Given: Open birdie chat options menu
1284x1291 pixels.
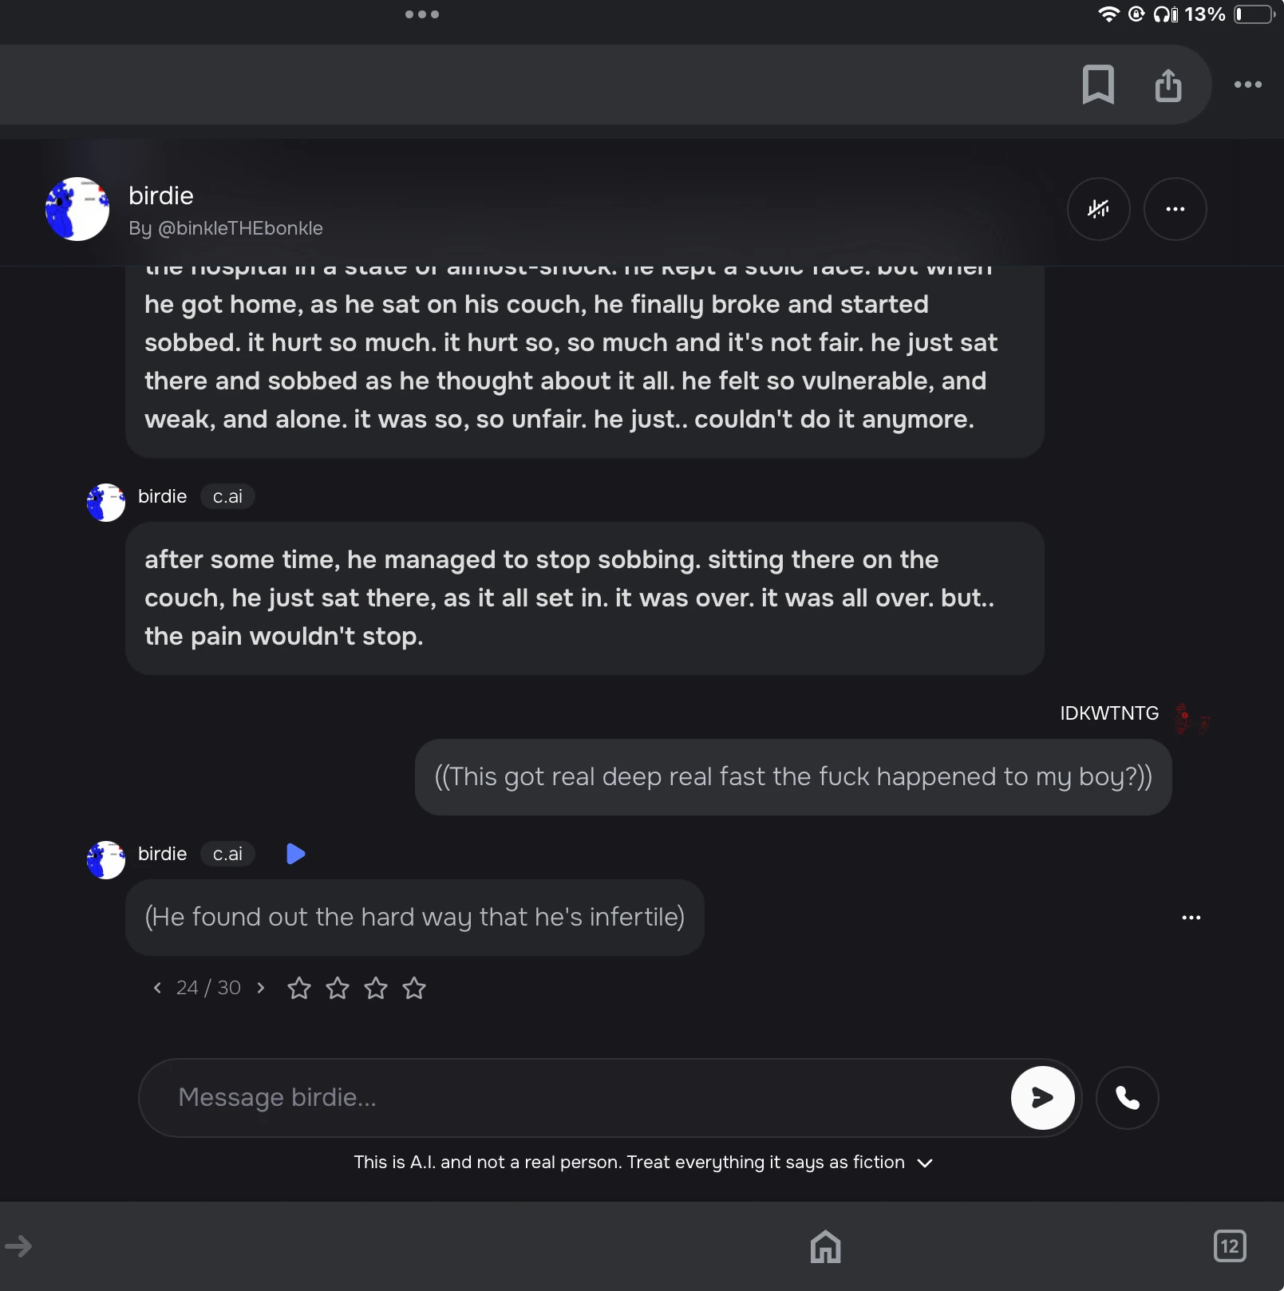Looking at the screenshot, I should (1175, 209).
